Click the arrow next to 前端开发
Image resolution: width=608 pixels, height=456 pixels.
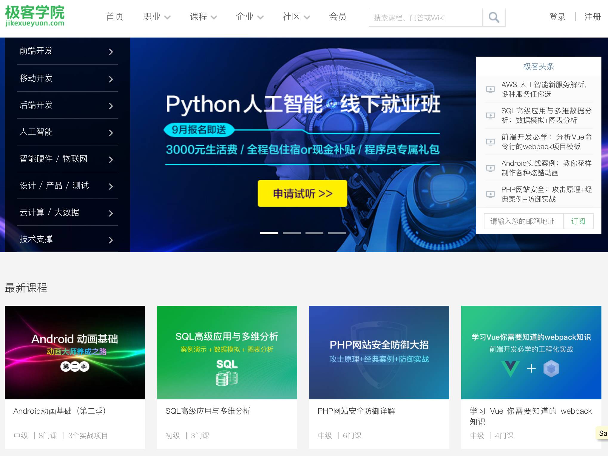111,52
